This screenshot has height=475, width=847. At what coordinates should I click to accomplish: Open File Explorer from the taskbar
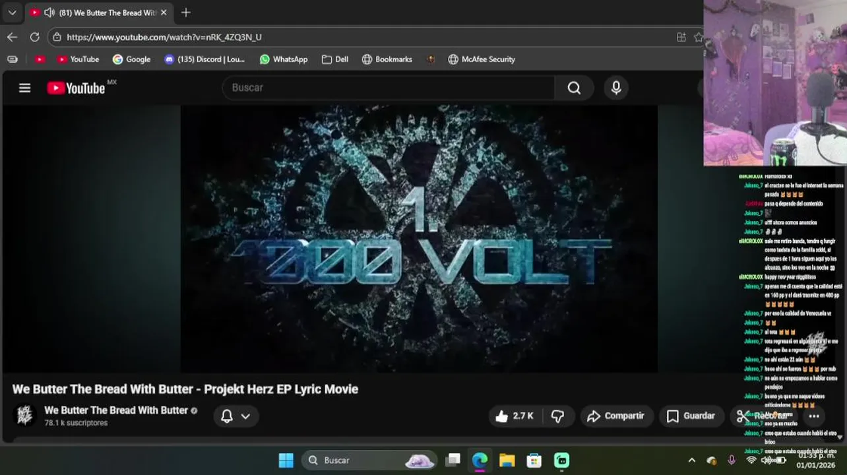click(507, 460)
